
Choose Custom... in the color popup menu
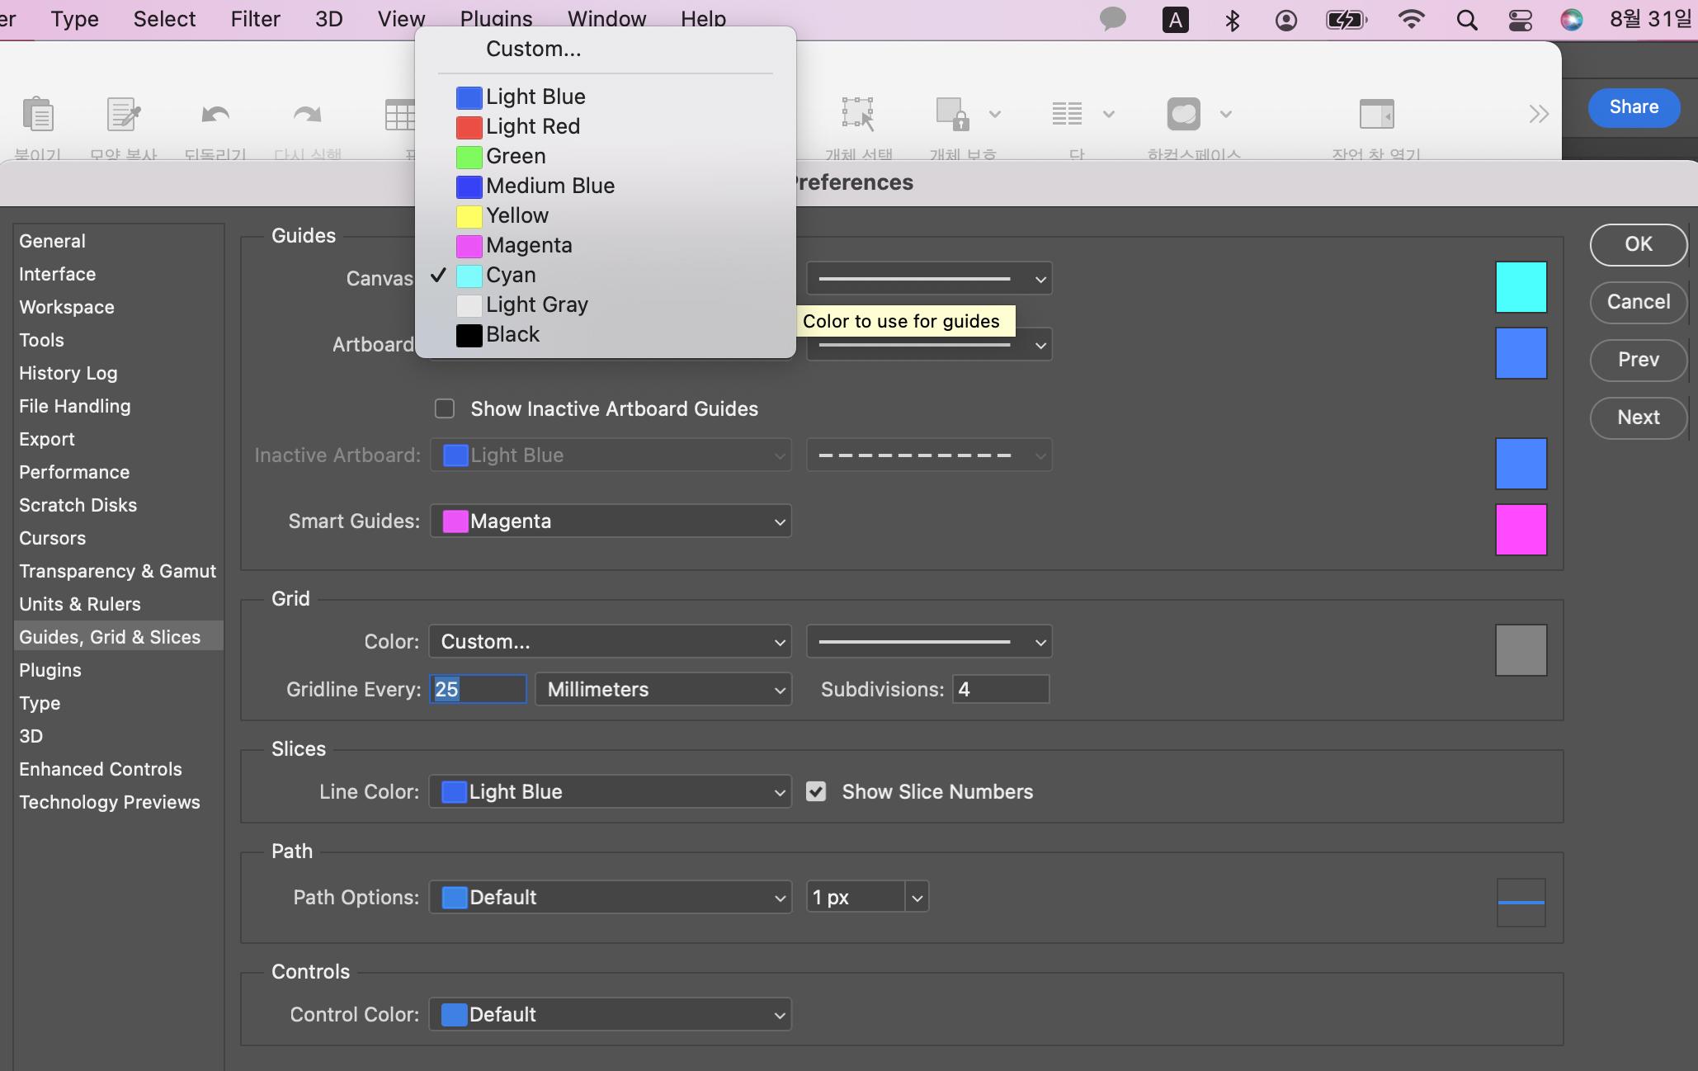[x=606, y=49]
